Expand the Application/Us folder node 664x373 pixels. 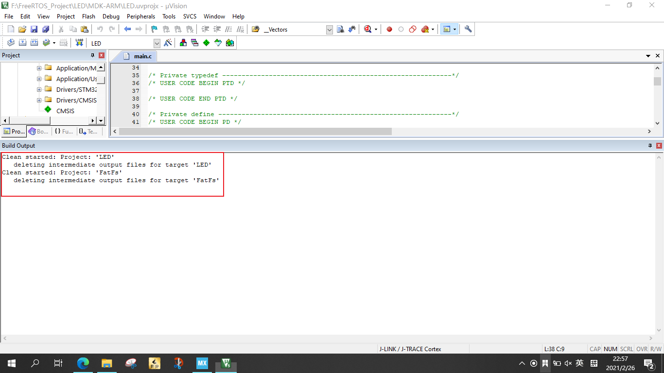coord(39,79)
